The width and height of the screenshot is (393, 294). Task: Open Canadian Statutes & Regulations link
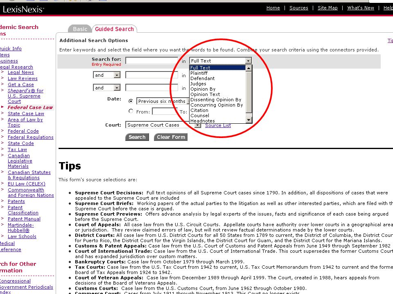(29, 175)
